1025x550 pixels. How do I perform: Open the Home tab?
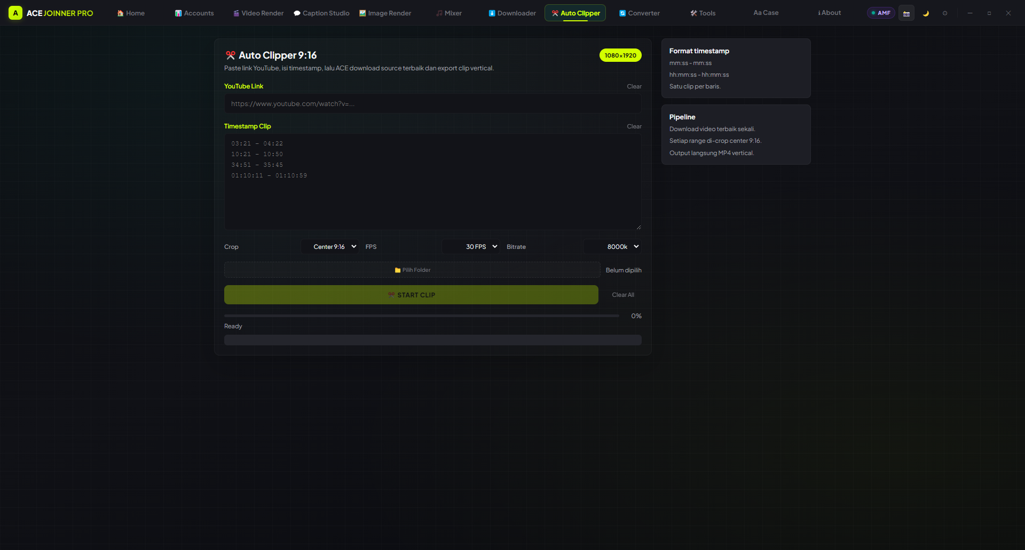[131, 13]
